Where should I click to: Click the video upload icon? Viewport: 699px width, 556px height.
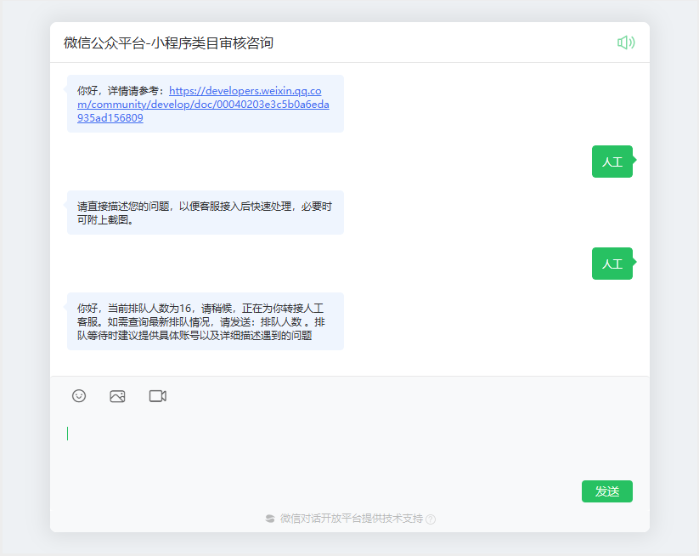point(158,396)
